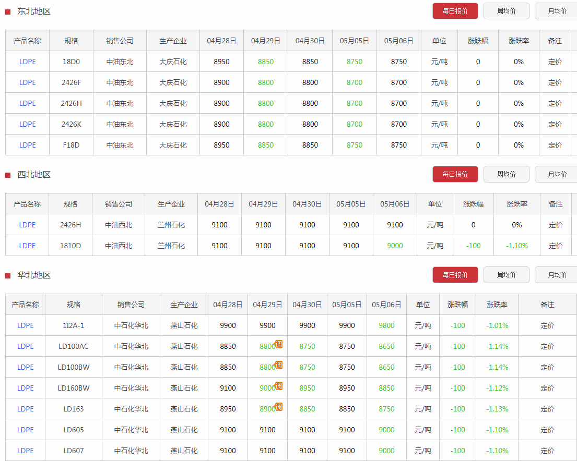Click the orange adjustment icon in LD100AC row
Viewport: 577px width, 461px height.
(278, 344)
